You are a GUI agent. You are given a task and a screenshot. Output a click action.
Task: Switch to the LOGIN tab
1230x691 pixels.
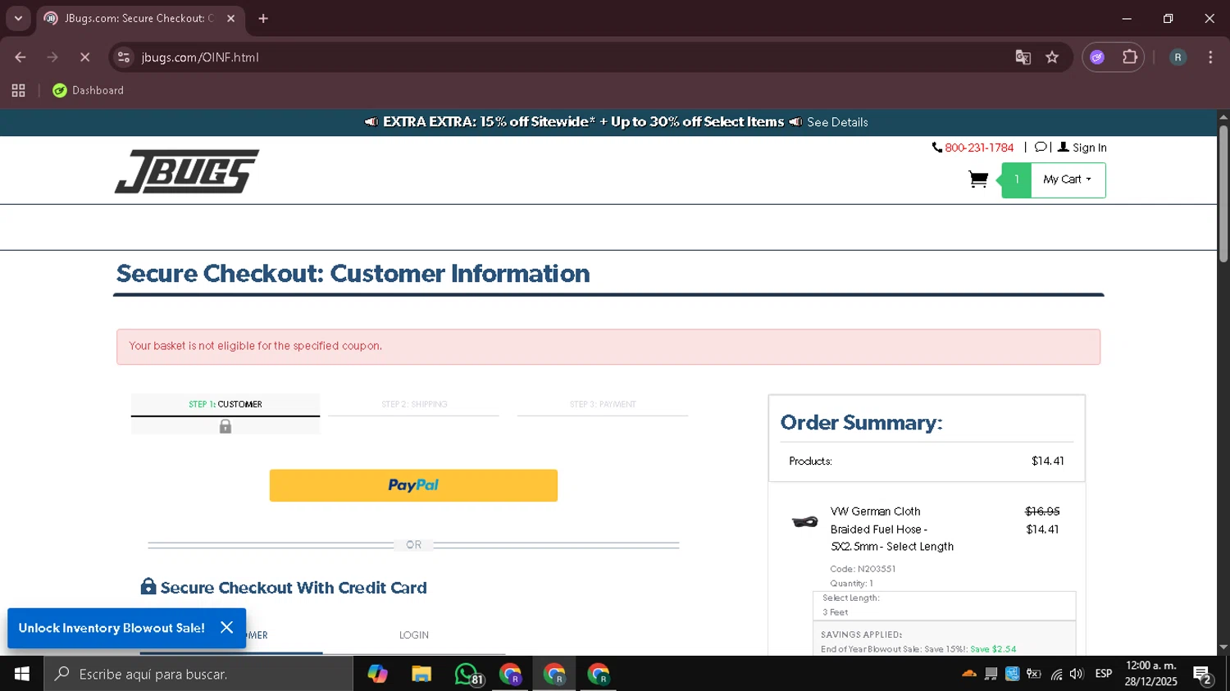414,635
